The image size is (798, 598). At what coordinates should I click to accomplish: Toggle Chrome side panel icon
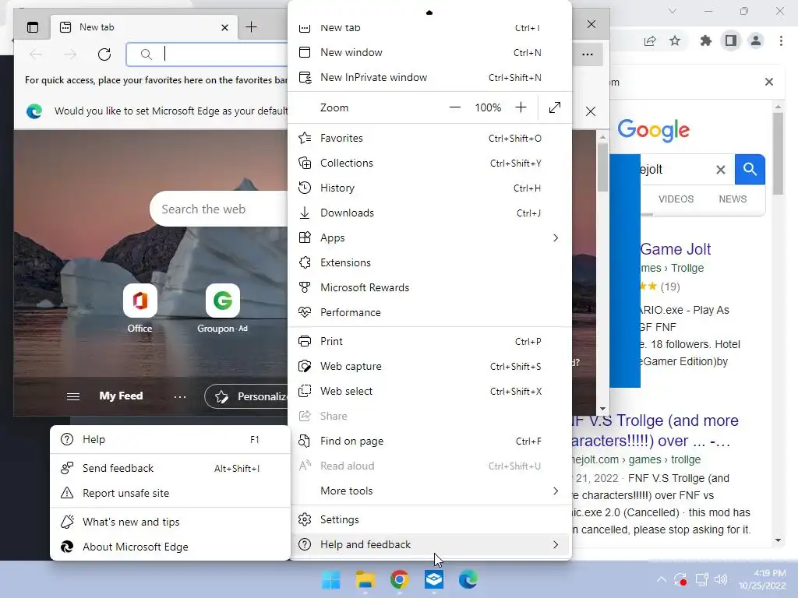tap(731, 40)
